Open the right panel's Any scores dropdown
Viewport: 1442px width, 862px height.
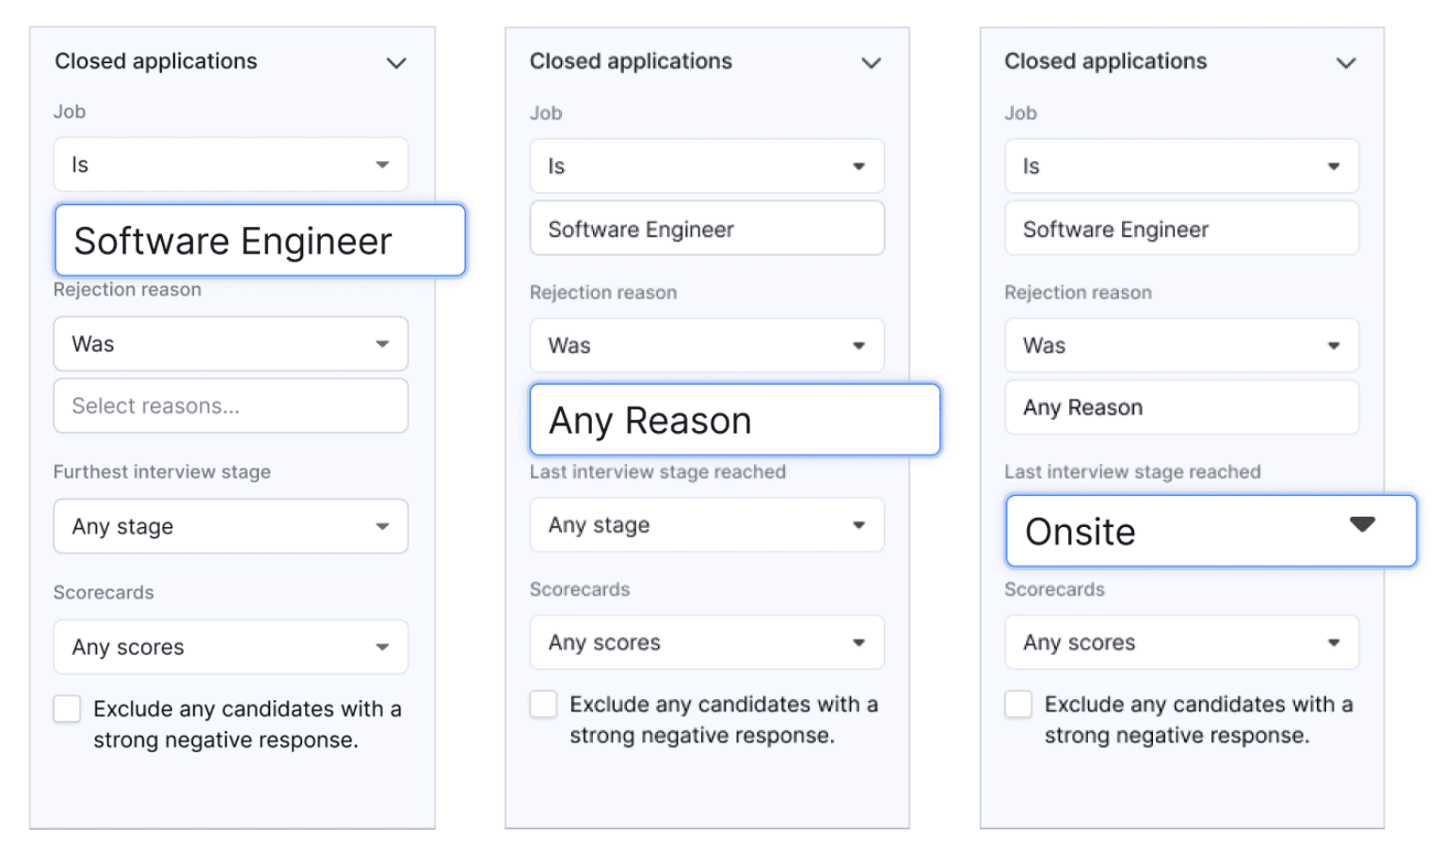click(x=1181, y=643)
